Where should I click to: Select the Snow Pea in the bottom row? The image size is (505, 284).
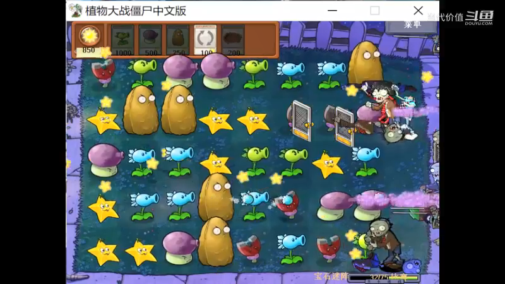coord(292,248)
